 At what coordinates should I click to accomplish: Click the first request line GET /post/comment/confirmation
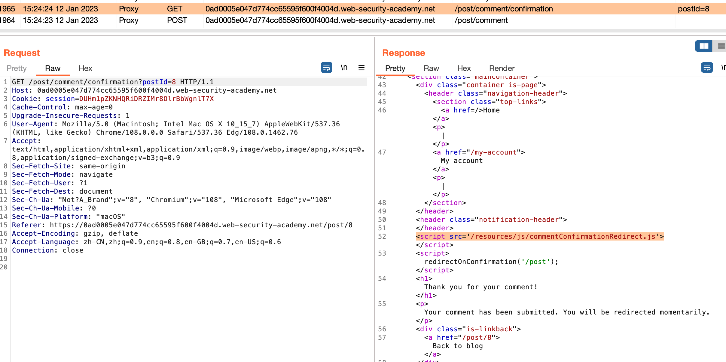pyautogui.click(x=113, y=82)
